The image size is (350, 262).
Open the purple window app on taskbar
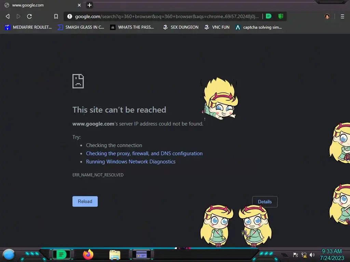click(x=142, y=254)
